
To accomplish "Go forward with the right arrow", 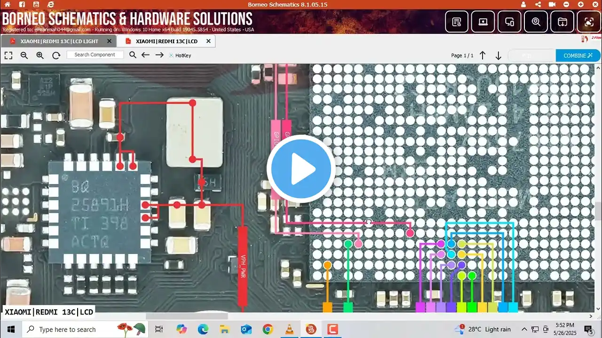I will 159,55.
